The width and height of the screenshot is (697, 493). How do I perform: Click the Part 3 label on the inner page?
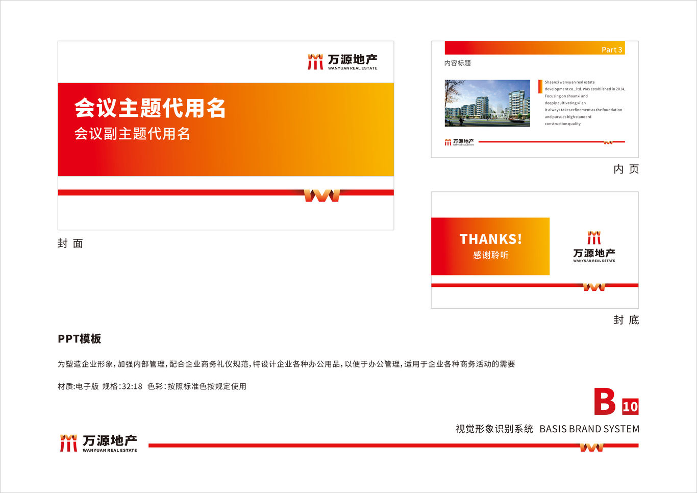click(612, 50)
